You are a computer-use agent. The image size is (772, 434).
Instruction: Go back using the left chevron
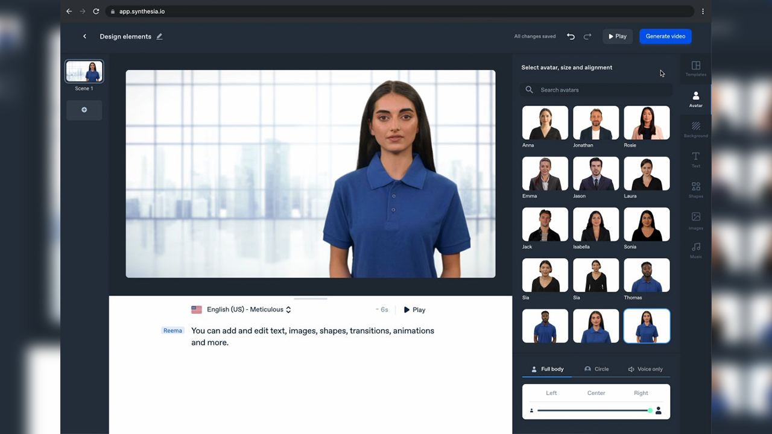(x=84, y=36)
